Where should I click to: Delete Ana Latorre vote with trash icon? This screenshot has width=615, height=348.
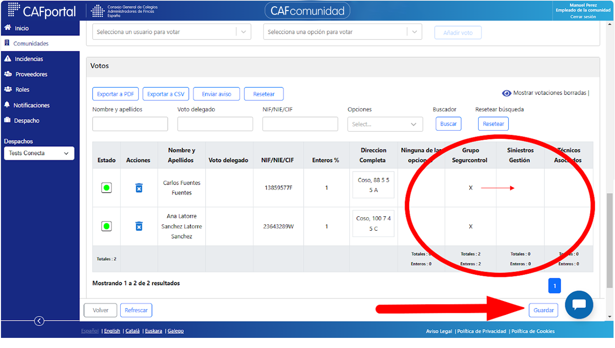click(x=139, y=226)
